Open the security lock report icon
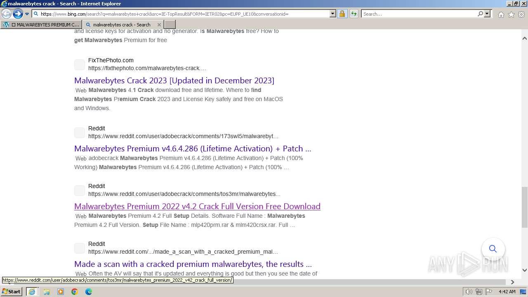Image resolution: width=528 pixels, height=297 pixels. pos(342,14)
